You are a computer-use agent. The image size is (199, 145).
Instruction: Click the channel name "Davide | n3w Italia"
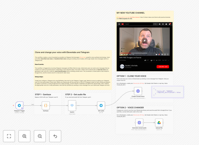point(131,66)
